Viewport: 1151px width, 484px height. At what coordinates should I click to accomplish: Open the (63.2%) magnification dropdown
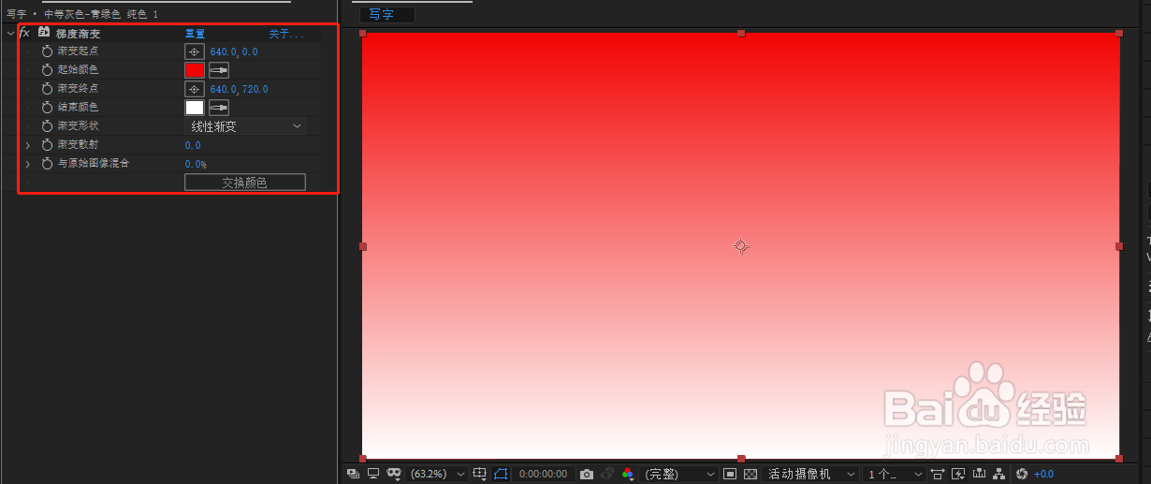tap(436, 475)
